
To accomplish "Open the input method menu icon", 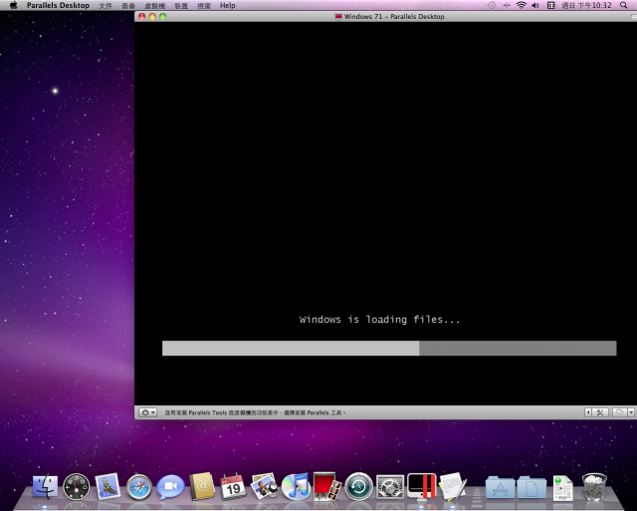I will (x=550, y=5).
